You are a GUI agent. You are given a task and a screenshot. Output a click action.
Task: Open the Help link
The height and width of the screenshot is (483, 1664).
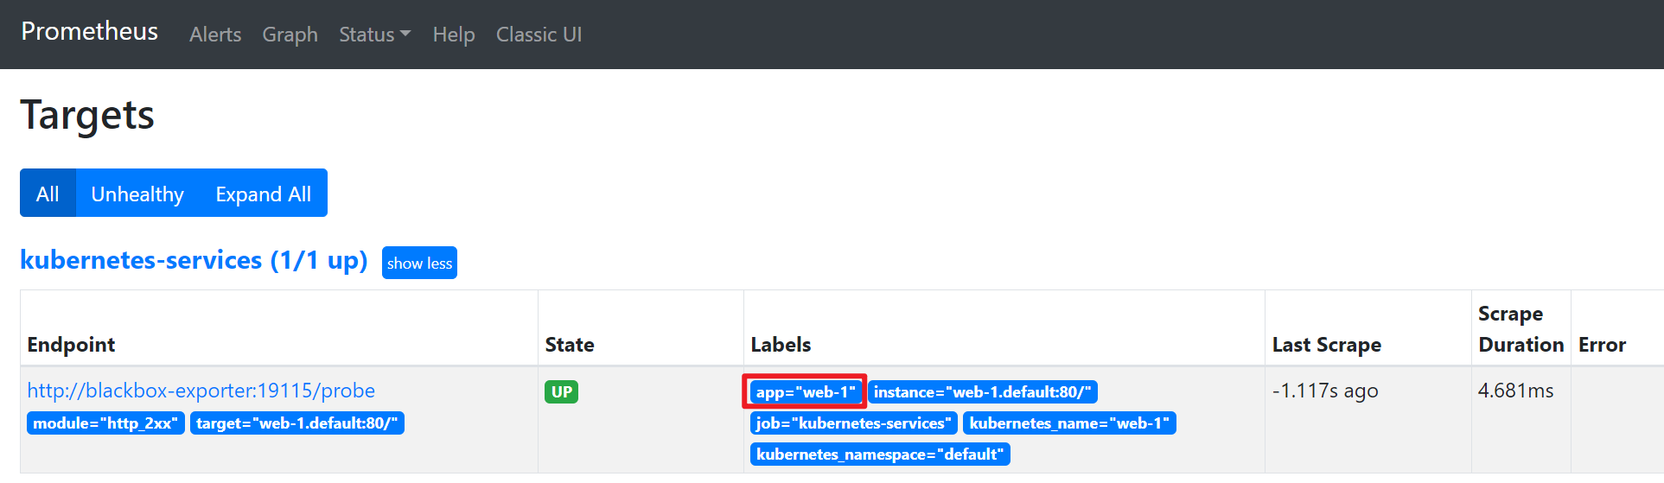pos(454,35)
